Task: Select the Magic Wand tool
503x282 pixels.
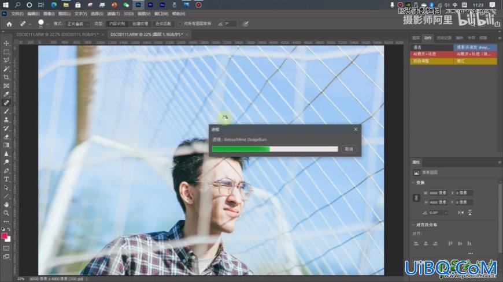Action: click(x=6, y=69)
